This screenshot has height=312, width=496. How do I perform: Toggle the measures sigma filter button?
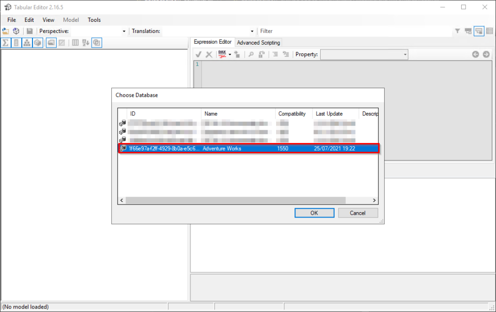[6, 43]
